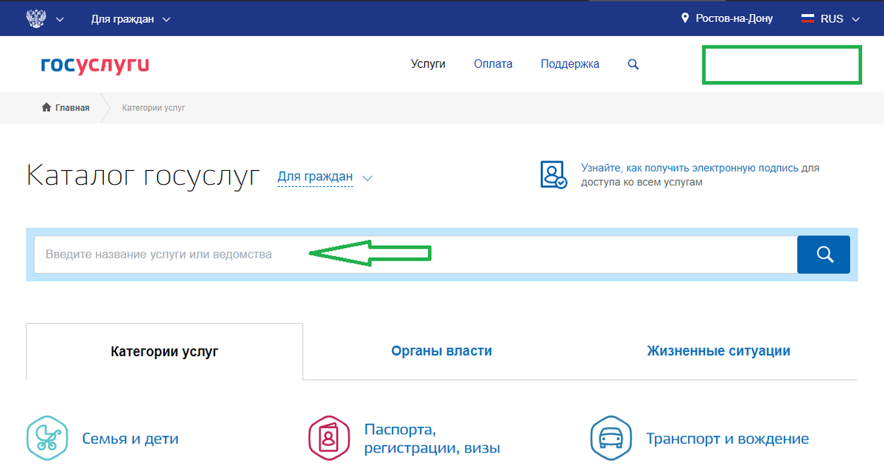Click the Russian coat of arms emblem icon

click(35, 18)
